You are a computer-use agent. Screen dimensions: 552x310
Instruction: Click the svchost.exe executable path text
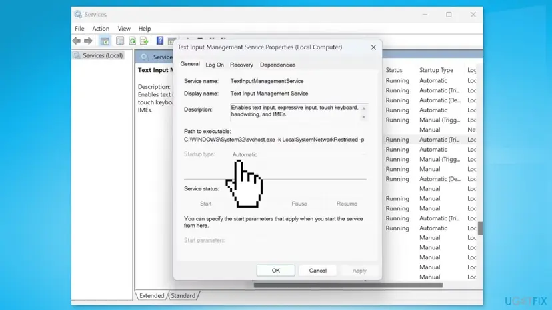tap(274, 140)
